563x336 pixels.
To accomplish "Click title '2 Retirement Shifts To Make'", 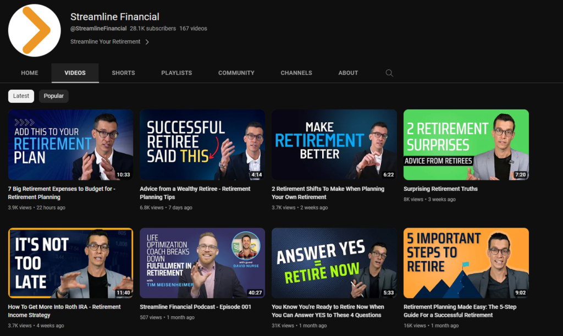I will coord(328,193).
